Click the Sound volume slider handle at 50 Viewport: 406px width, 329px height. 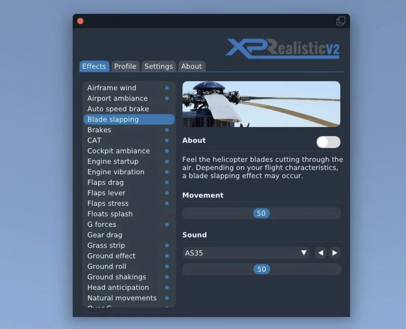(262, 269)
